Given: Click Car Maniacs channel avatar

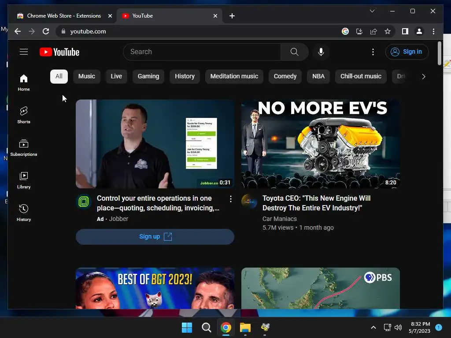Looking at the screenshot, I should [x=249, y=201].
